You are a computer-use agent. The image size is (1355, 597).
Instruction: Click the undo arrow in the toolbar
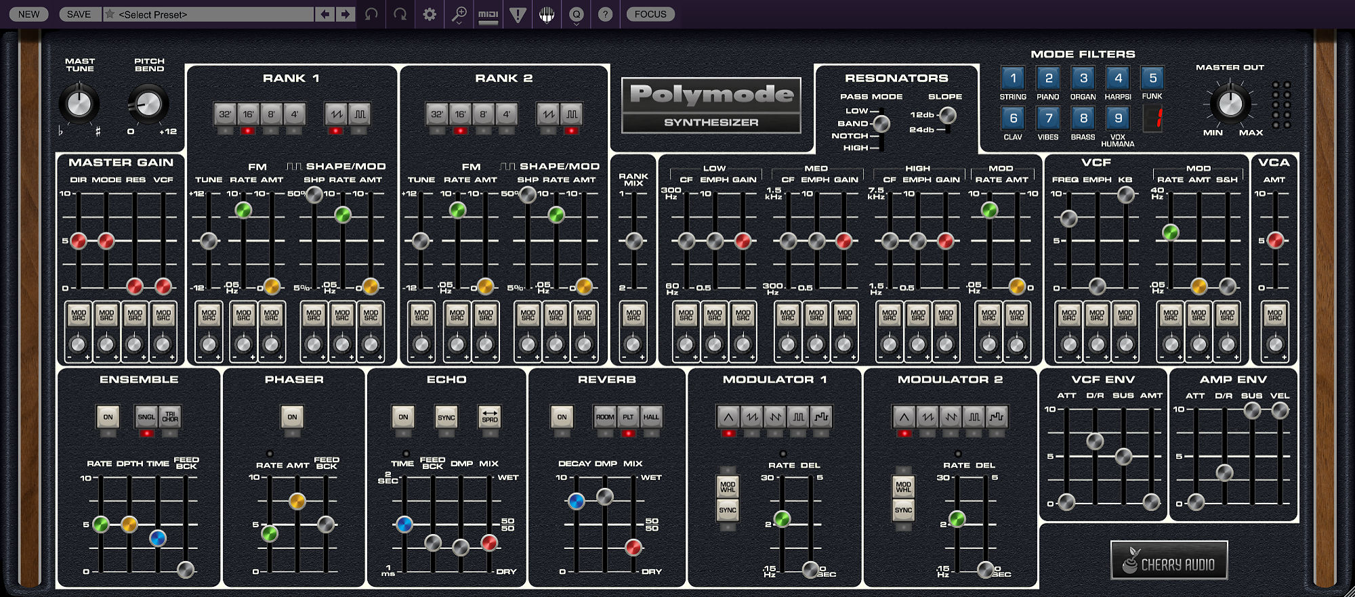[371, 14]
